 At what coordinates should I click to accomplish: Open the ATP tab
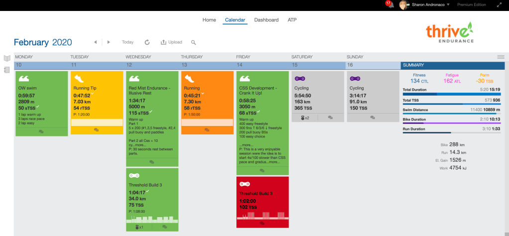tap(292, 20)
